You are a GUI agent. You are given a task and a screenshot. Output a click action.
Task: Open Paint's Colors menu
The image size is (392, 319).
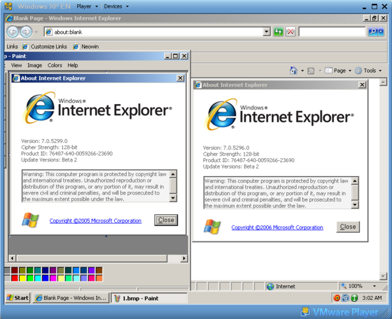(x=55, y=65)
